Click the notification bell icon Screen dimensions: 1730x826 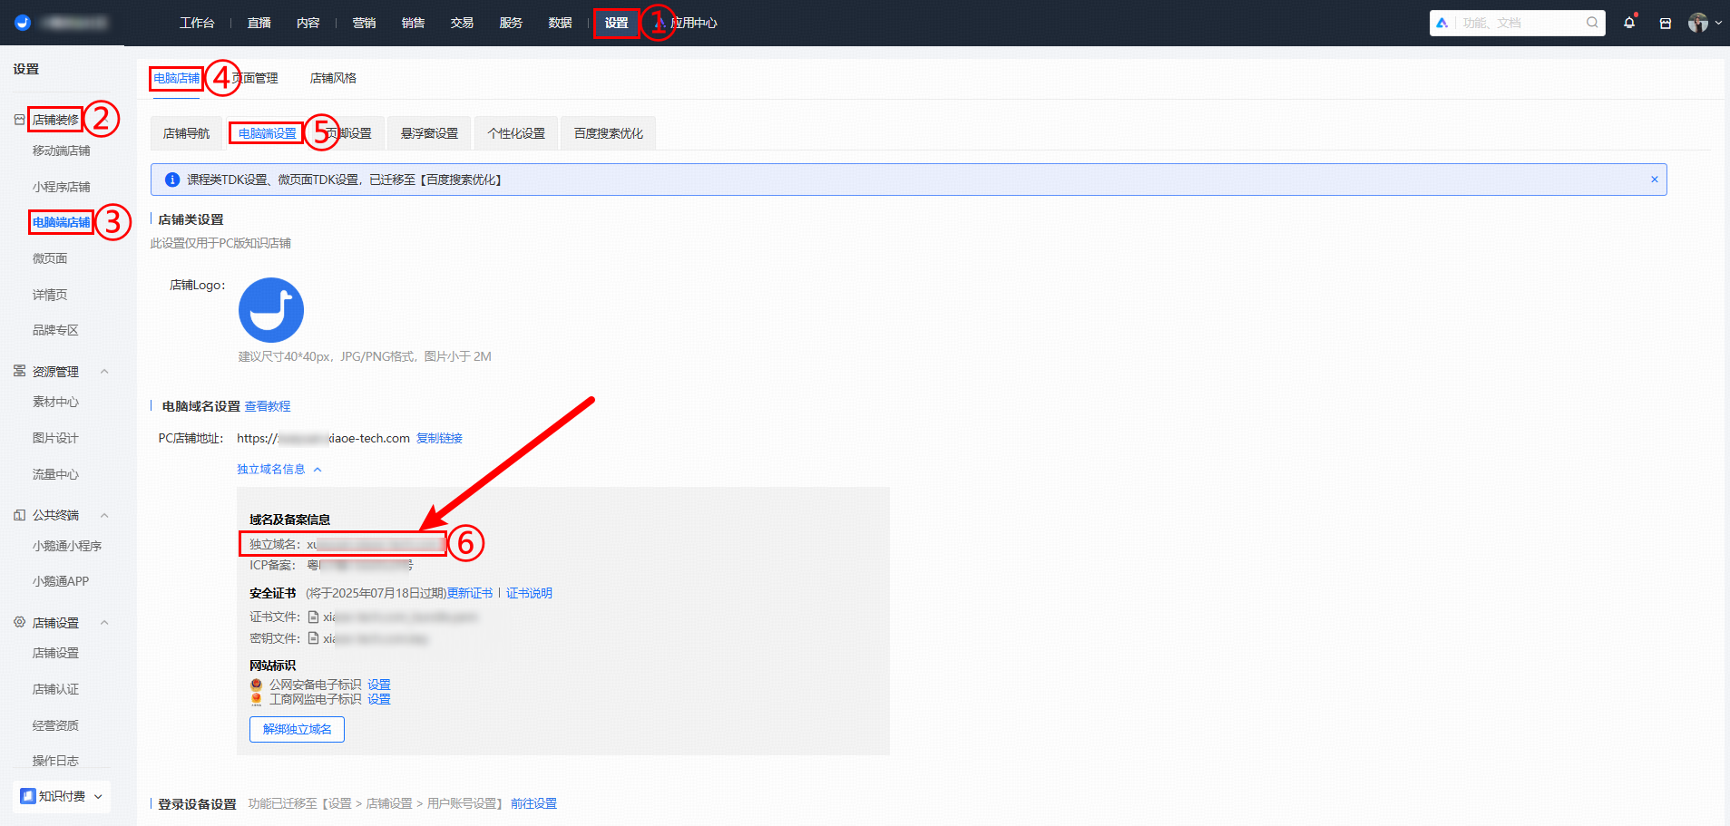[x=1629, y=23]
